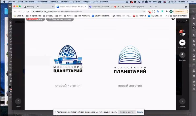
Task: Open Character panel icon in Illustrator dock
Action: coord(194,28)
